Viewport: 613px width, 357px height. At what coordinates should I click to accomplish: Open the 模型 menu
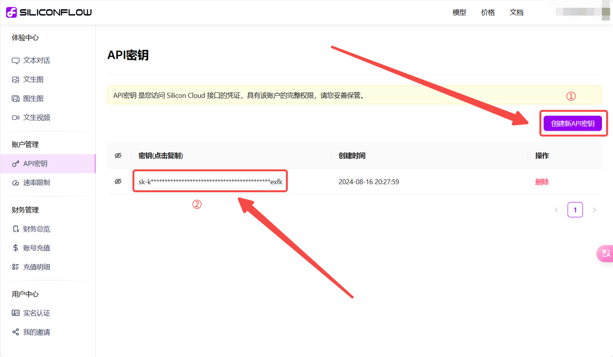[x=459, y=12]
